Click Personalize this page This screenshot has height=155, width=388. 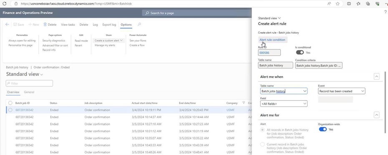[20, 45]
